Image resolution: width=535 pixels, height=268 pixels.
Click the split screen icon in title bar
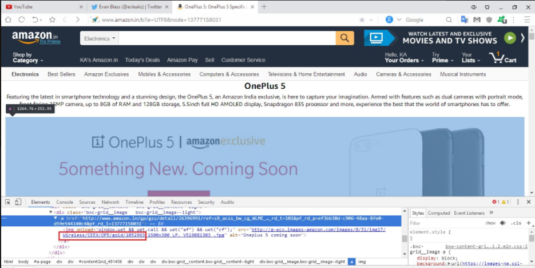coord(474,7)
